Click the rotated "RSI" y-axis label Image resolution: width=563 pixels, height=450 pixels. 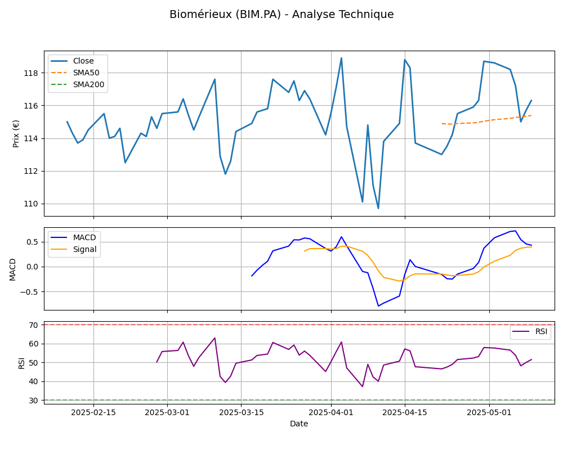point(21,363)
